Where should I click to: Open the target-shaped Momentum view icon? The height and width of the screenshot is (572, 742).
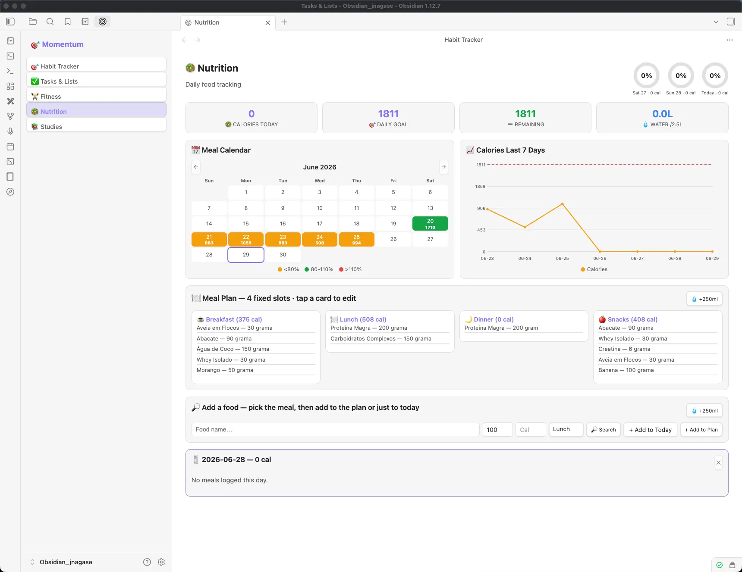[x=103, y=22]
